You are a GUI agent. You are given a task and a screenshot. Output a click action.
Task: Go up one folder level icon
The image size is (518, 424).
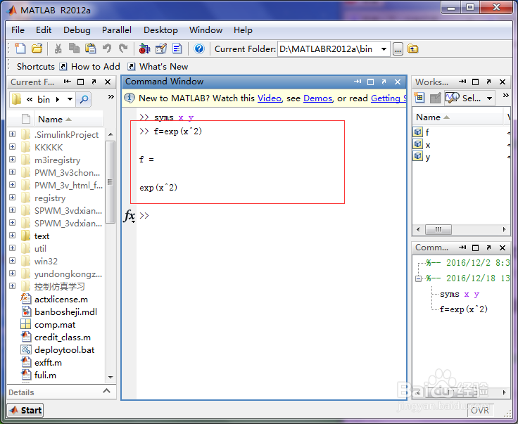pos(412,49)
